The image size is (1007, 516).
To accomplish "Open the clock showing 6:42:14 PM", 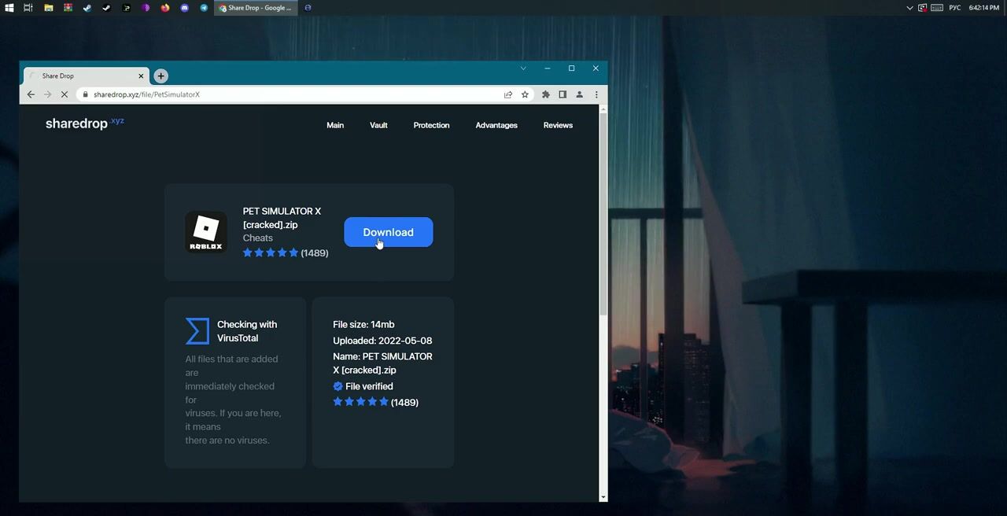I will [984, 8].
